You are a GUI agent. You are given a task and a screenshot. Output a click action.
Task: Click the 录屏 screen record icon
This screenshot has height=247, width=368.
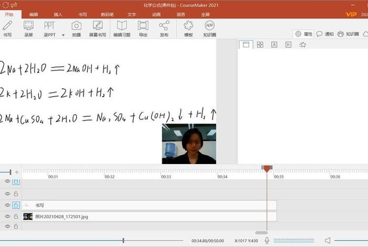coord(29,28)
